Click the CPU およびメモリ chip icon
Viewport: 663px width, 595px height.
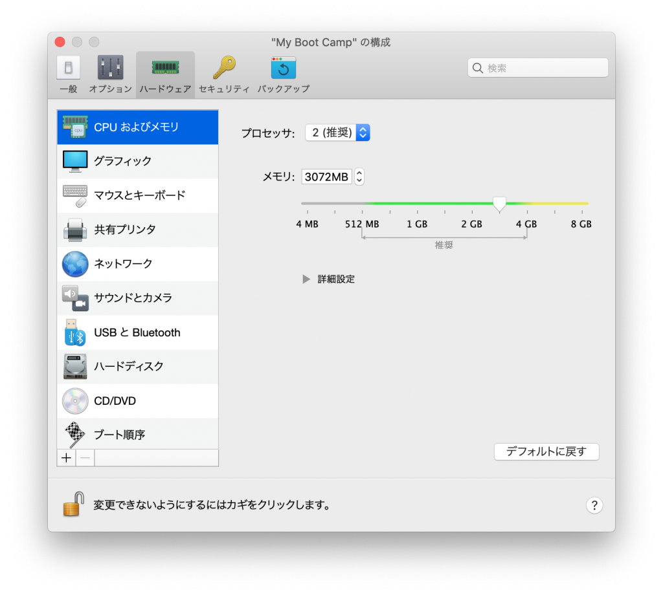(x=75, y=127)
